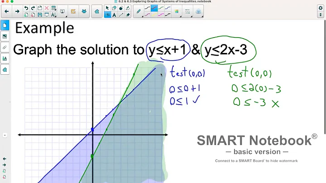326x183 pixels.
Task: Select the thick black dashed pen style
Action: 168,15
